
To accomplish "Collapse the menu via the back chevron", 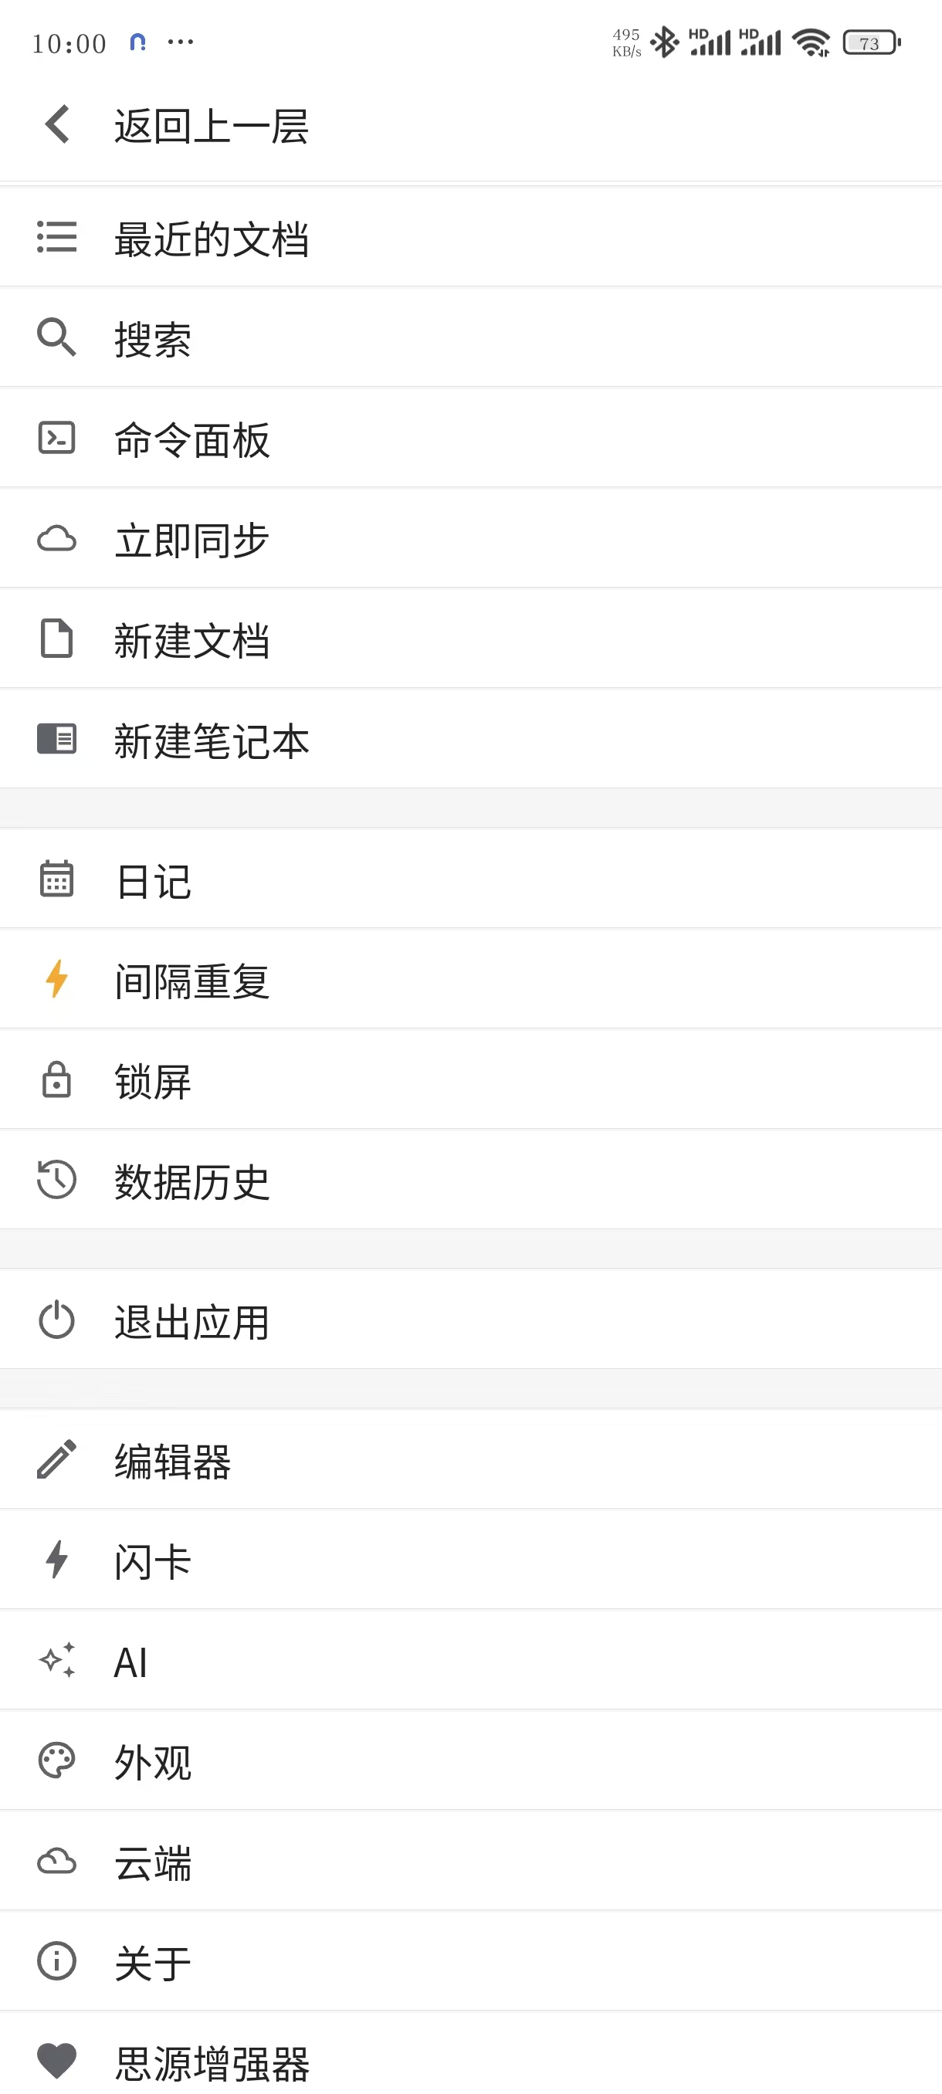I will [x=56, y=124].
